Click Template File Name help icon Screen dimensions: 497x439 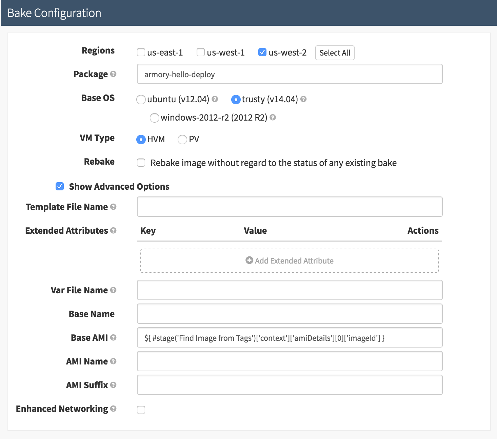(113, 207)
